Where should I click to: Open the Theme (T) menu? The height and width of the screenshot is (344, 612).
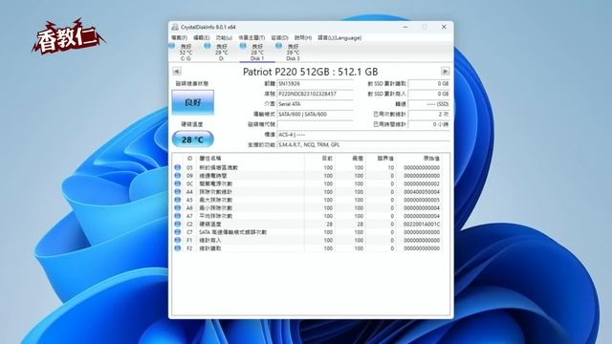coord(251,38)
